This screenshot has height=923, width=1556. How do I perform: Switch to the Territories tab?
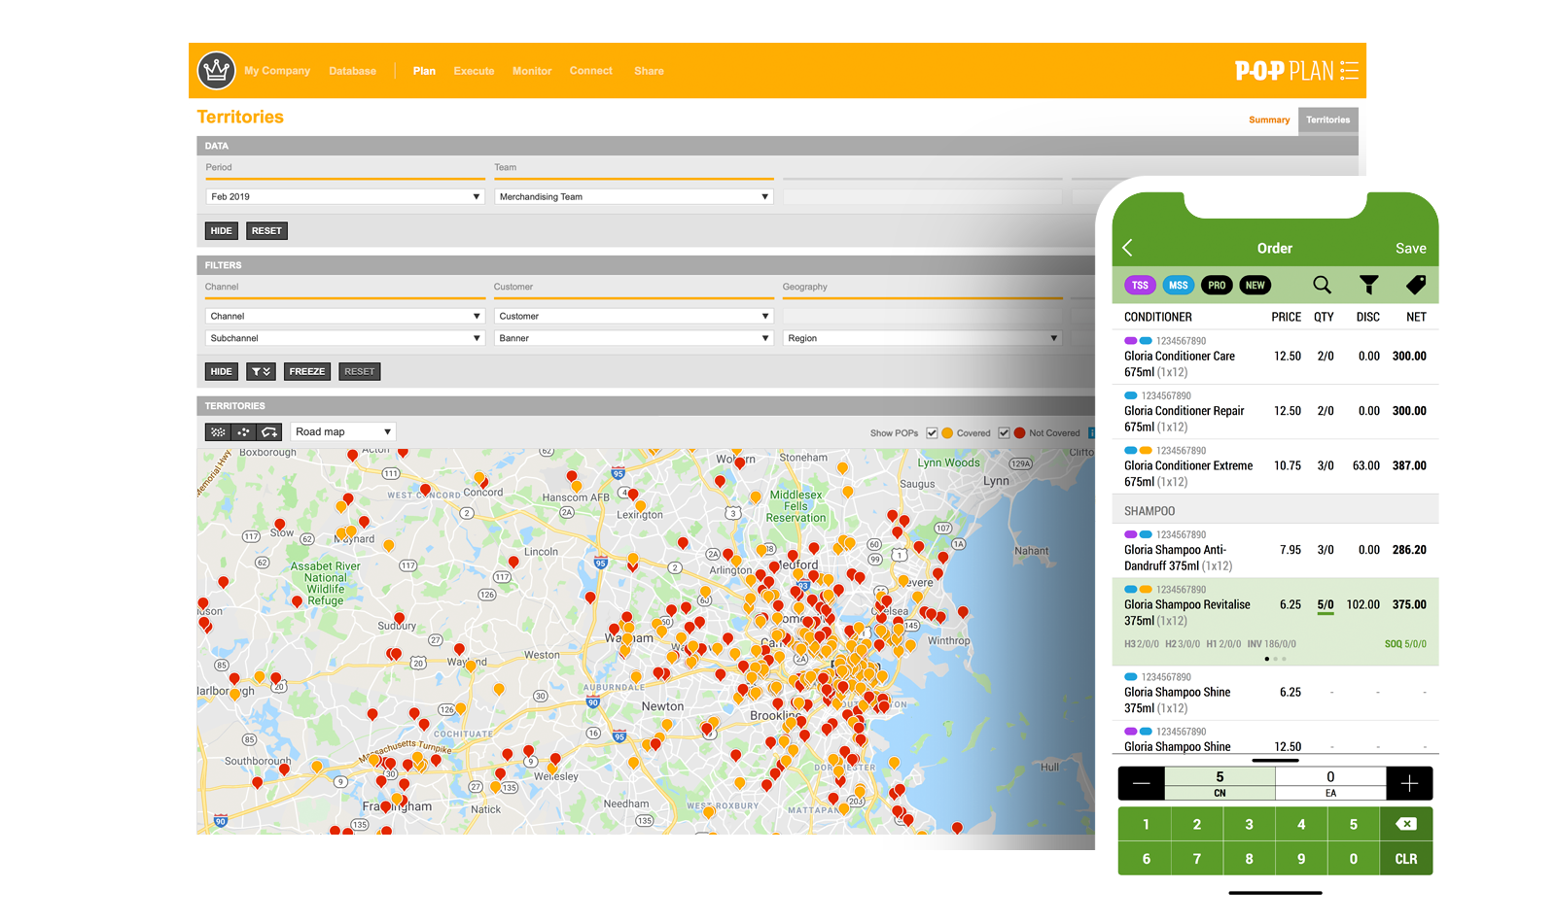(x=1327, y=120)
